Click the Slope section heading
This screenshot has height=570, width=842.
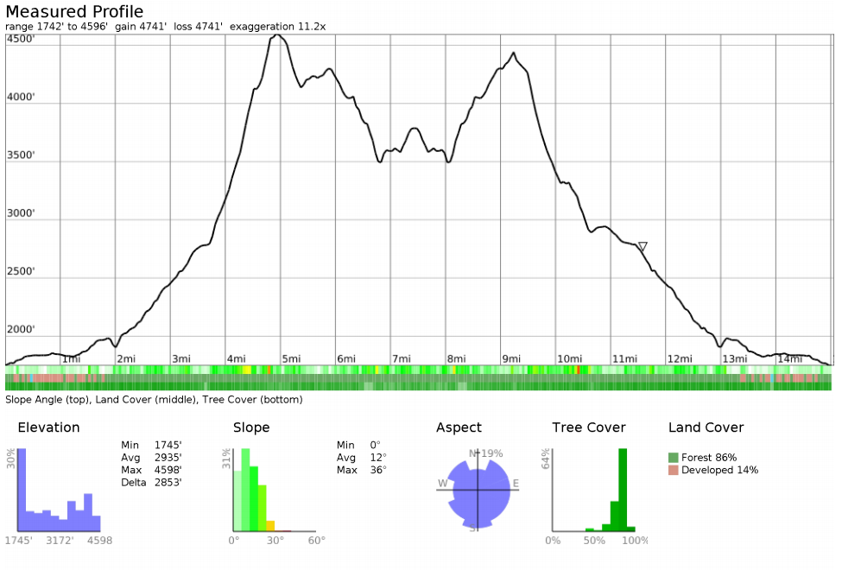(251, 427)
